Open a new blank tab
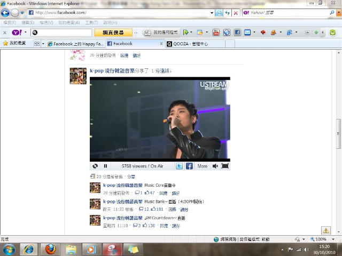 (x=230, y=44)
